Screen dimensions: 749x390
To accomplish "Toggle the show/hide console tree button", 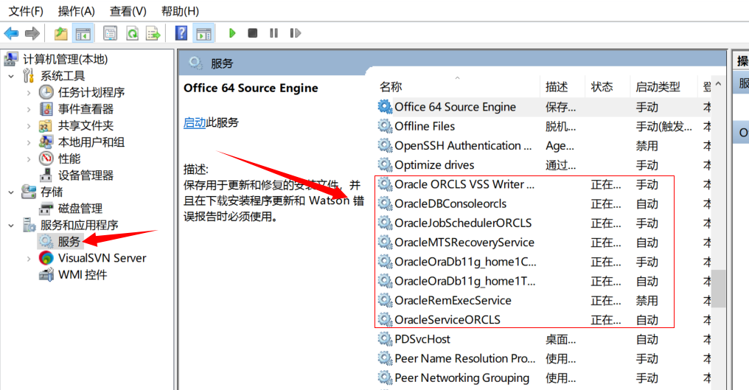I will [x=83, y=33].
